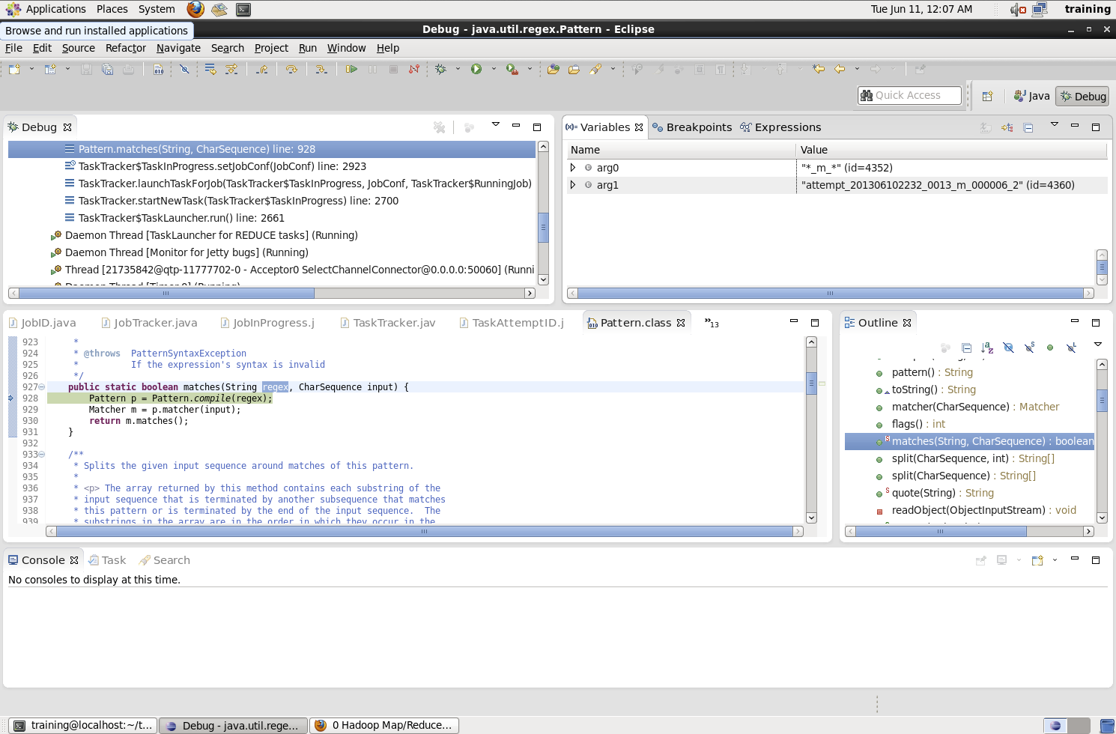1116x734 pixels.
Task: Click the New file wizard icon
Action: pyautogui.click(x=14, y=69)
